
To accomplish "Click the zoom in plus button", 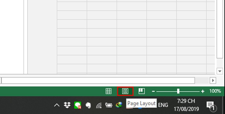I will [x=202, y=91].
